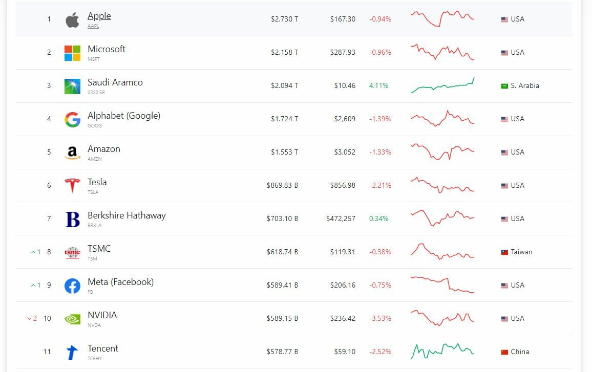
Task: Click the Taiwan flag in TSMC row
Action: tap(504, 252)
